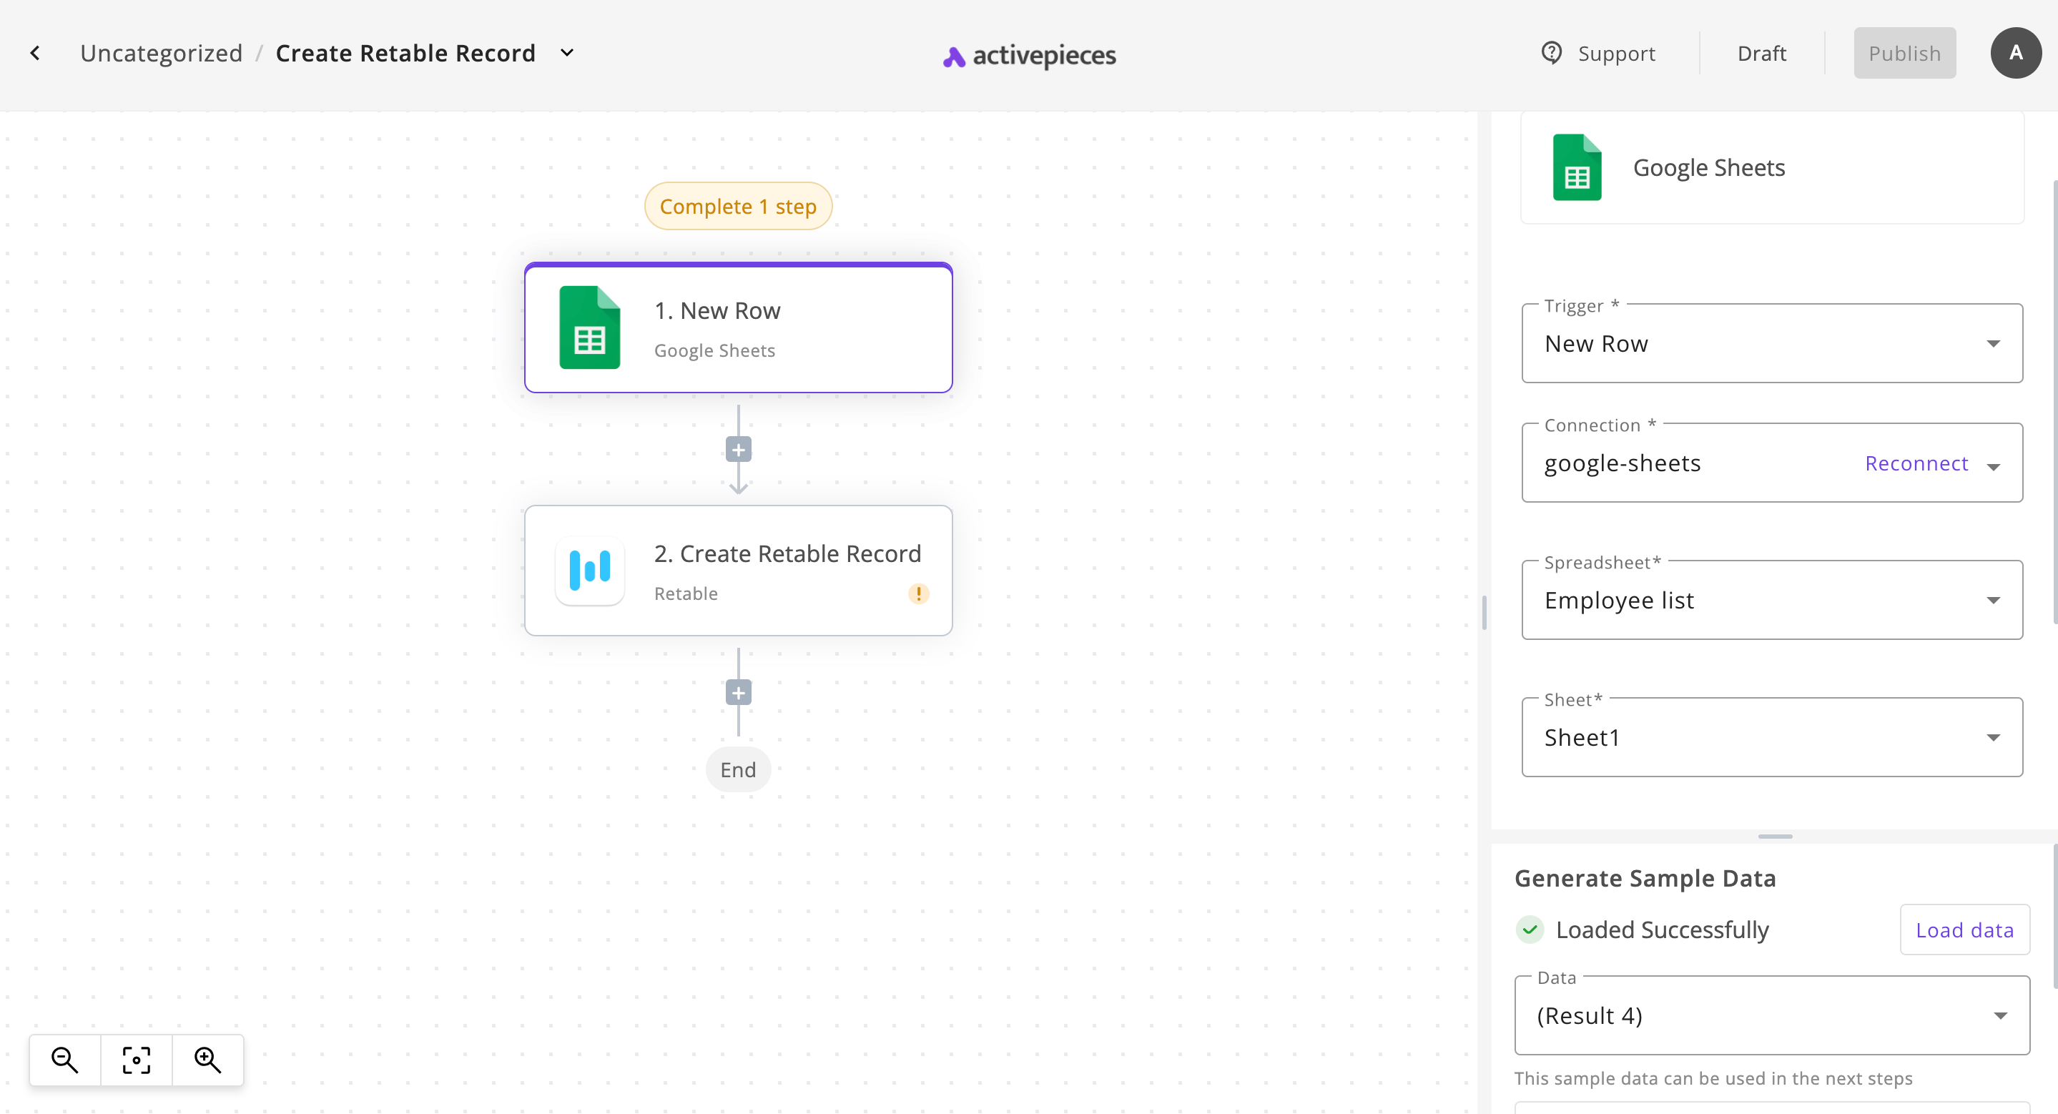Click the Activepieces logo
This screenshot has height=1114, width=2058.
[1028, 56]
